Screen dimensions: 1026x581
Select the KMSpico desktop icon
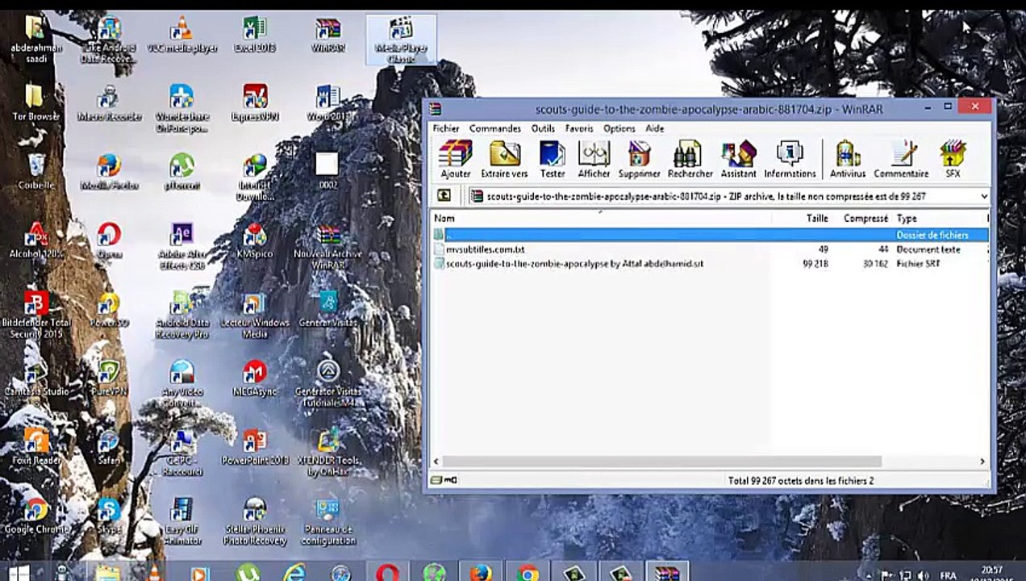coord(255,240)
